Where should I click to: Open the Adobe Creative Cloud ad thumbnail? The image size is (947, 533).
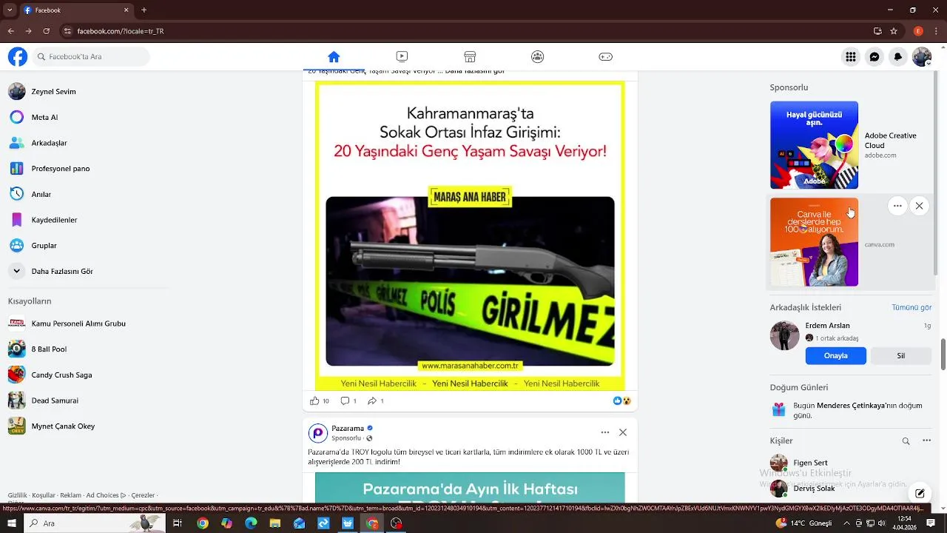point(814,145)
